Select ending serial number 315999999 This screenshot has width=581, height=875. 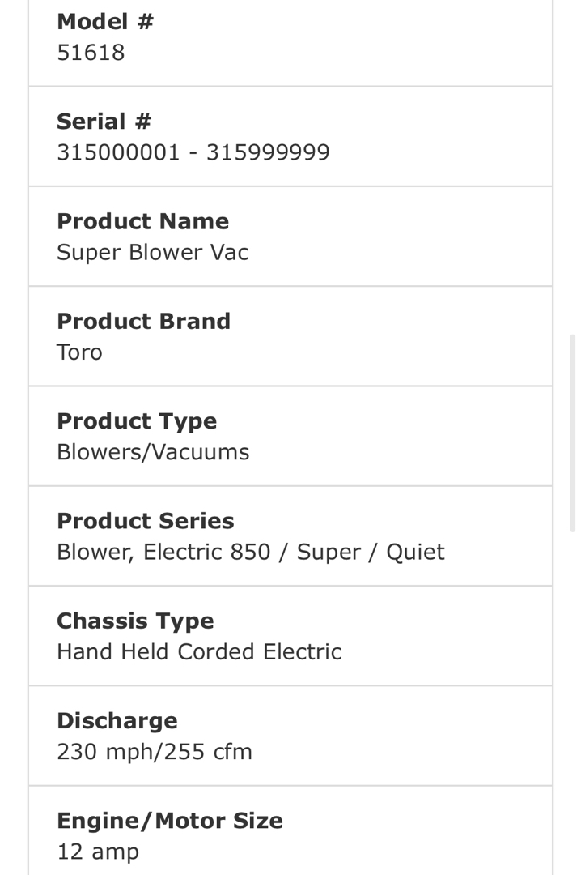(268, 152)
